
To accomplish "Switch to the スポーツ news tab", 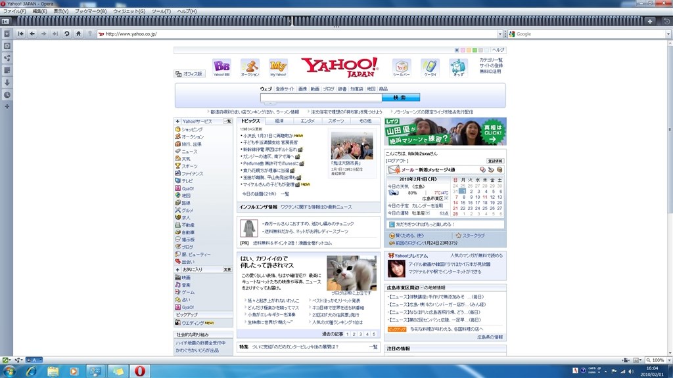I will (336, 121).
